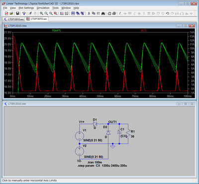The height and width of the screenshot is (184, 199).
Task: Click the 16.0V left axis label
Action: pos(7,93)
